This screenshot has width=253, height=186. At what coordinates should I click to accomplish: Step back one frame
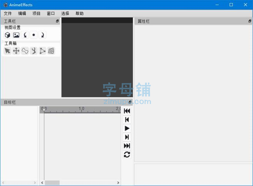pos(127,120)
